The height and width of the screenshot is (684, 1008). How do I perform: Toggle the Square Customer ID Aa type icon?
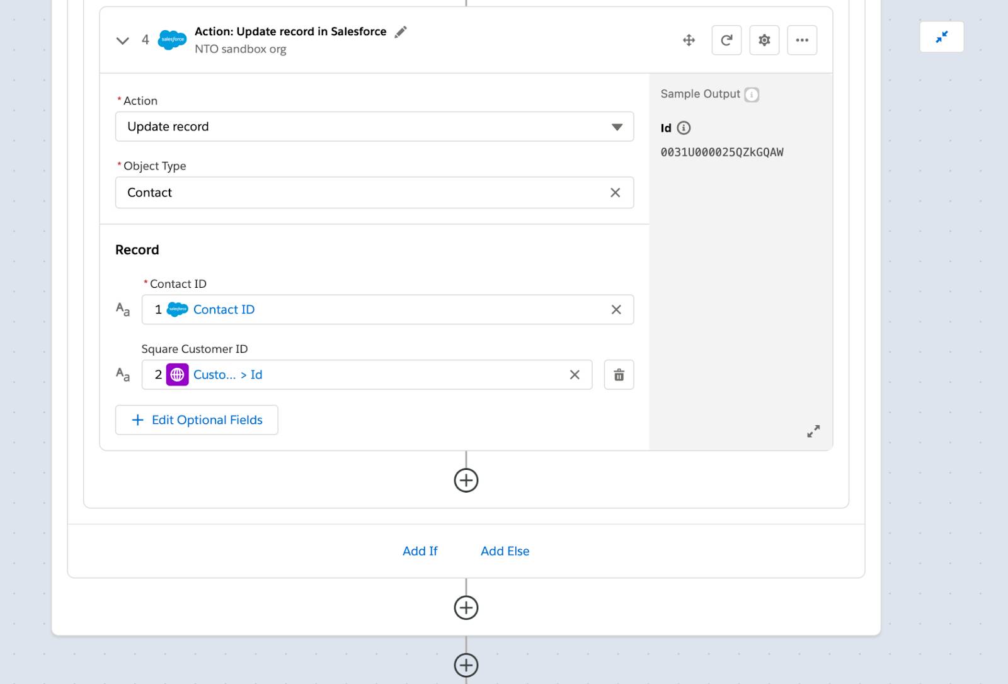(123, 375)
